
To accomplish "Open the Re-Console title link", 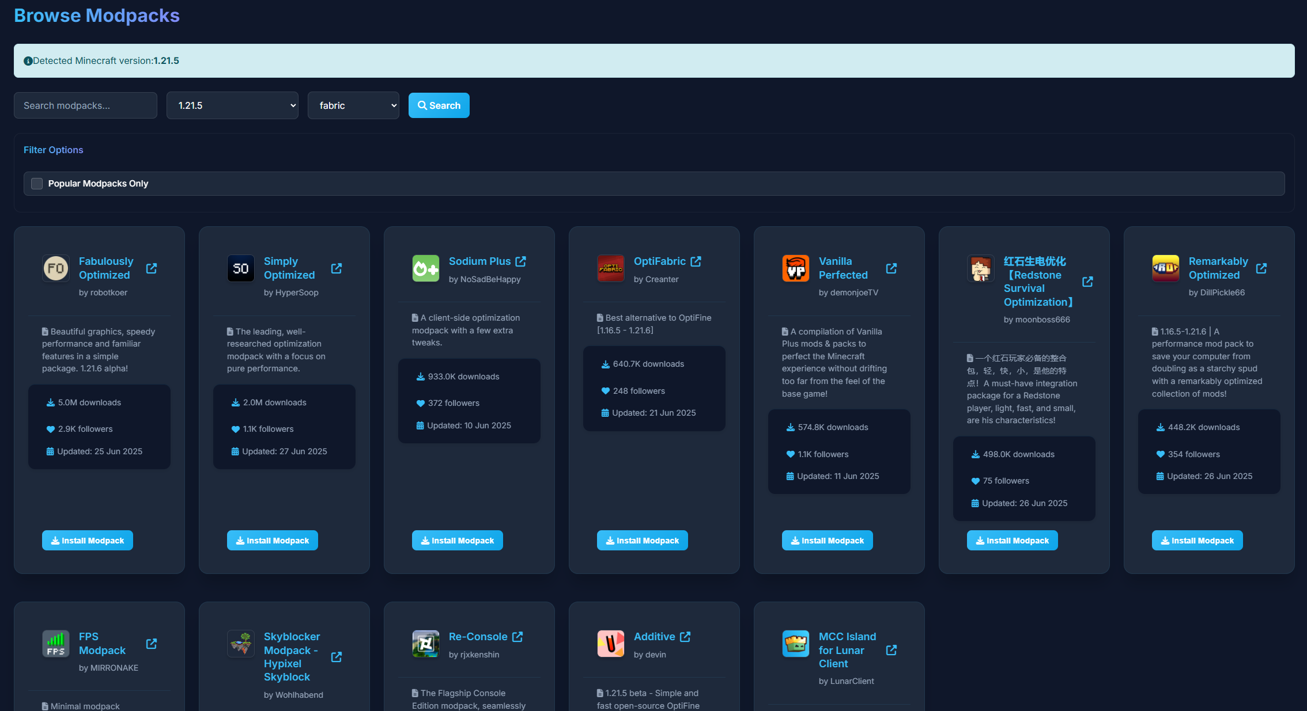I will [478, 637].
